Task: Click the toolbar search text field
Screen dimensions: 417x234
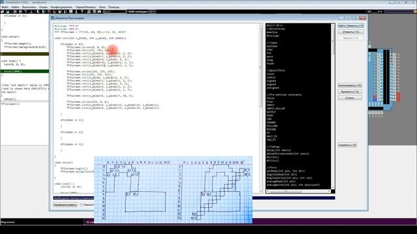Action: [x=115, y=12]
